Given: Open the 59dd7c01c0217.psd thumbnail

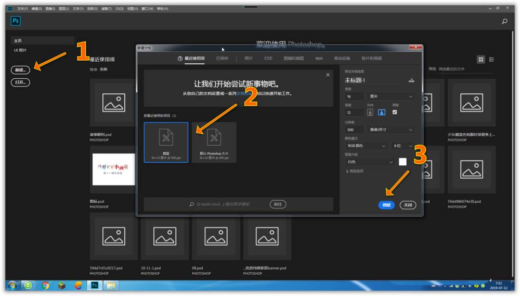Looking at the screenshot, I should tap(114, 236).
